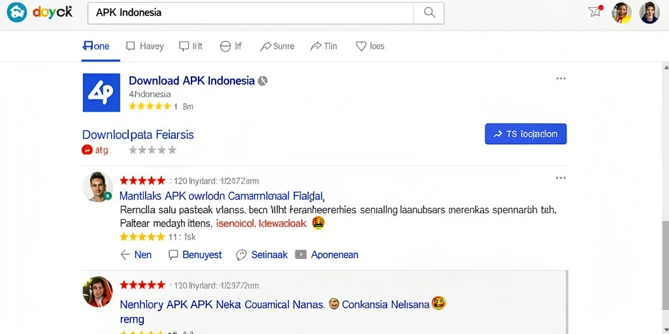This screenshot has height=334, width=669.
Task: Select the Tlin tab
Action: [323, 46]
